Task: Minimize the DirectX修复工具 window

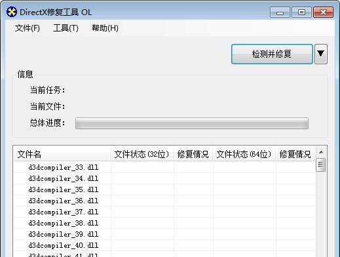Action: [x=280, y=12]
